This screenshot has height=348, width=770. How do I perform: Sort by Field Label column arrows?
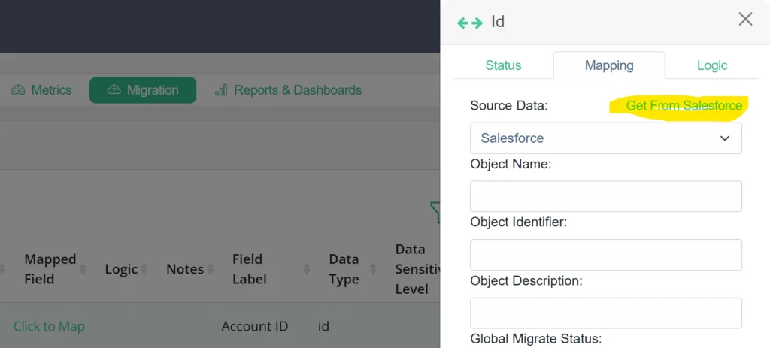pos(307,269)
